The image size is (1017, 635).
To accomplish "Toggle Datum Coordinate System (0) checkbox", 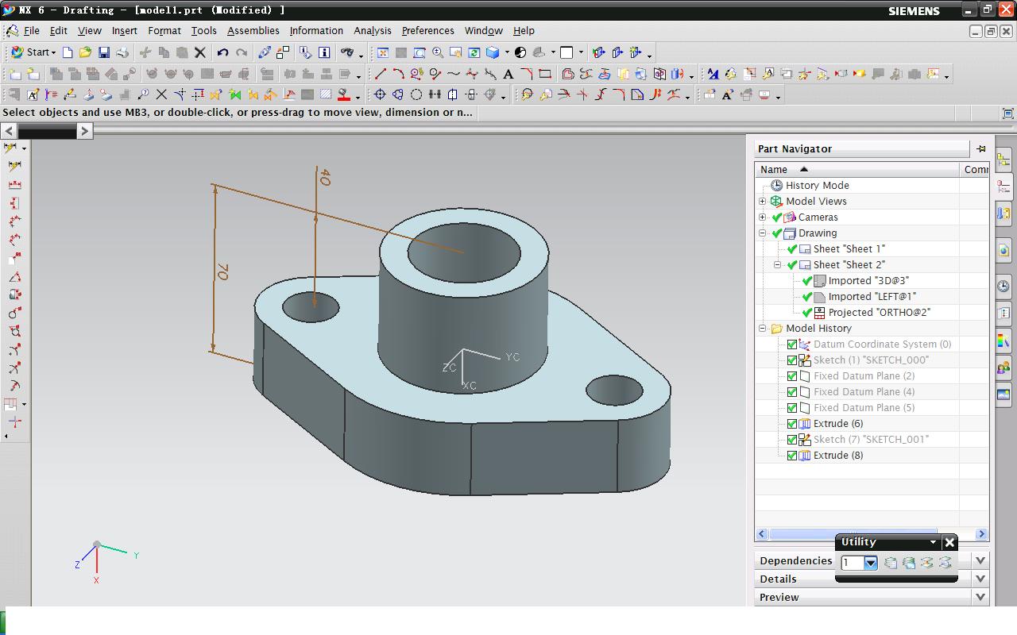I will click(791, 344).
